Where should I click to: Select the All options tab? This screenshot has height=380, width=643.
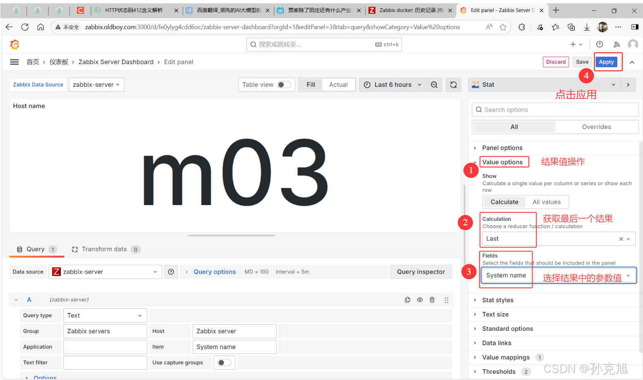[514, 127]
